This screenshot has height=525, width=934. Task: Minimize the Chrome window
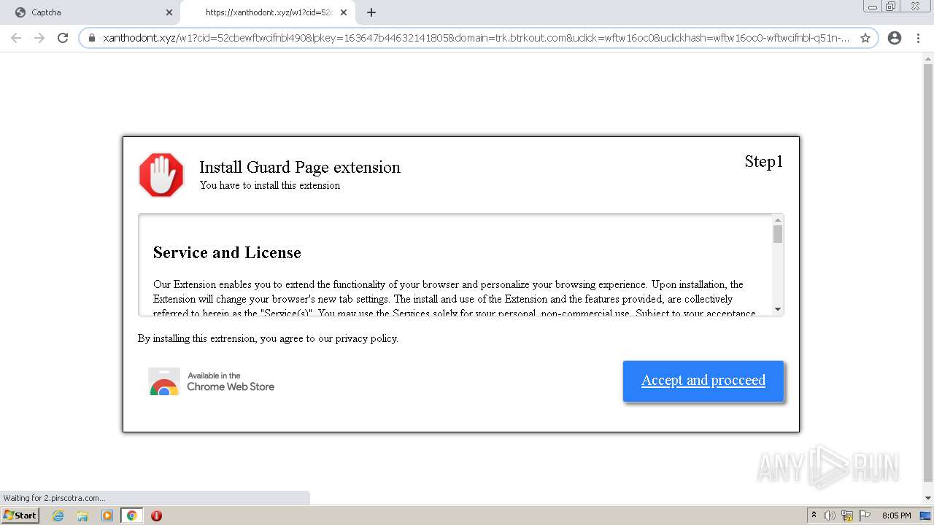pyautogui.click(x=873, y=7)
